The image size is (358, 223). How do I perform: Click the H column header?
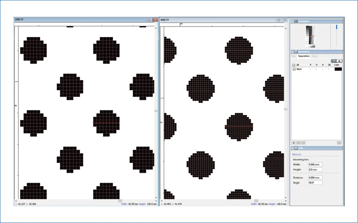323,65
